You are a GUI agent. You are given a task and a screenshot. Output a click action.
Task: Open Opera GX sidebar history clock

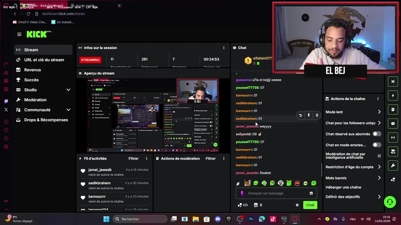tap(6, 130)
